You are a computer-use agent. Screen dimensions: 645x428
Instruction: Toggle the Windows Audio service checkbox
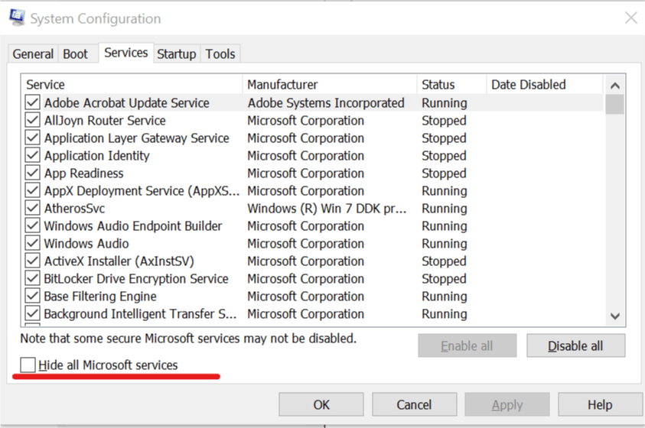coord(32,243)
